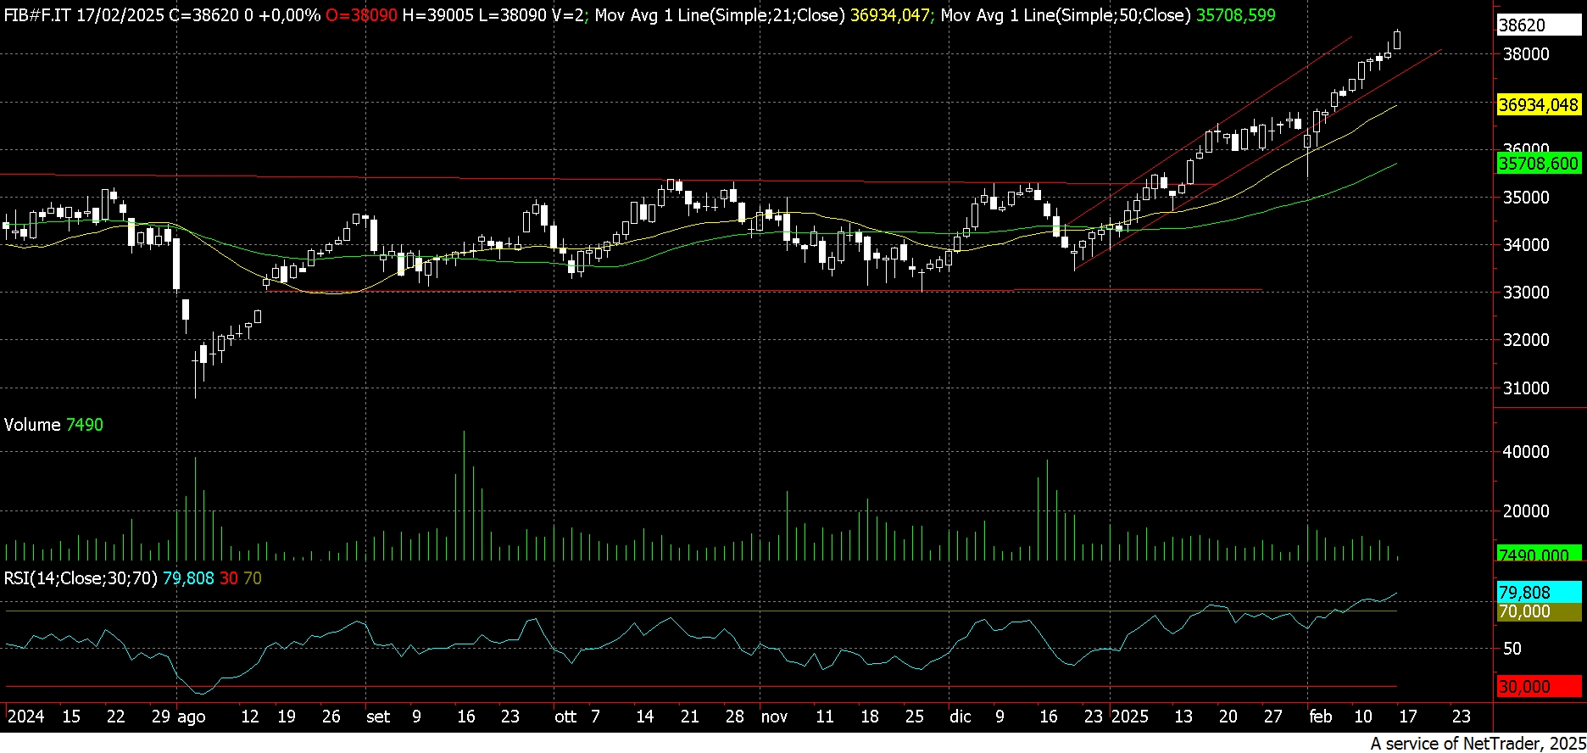
Task: Click the 50-period Mov Avg value 35708,599
Action: click(x=1235, y=15)
